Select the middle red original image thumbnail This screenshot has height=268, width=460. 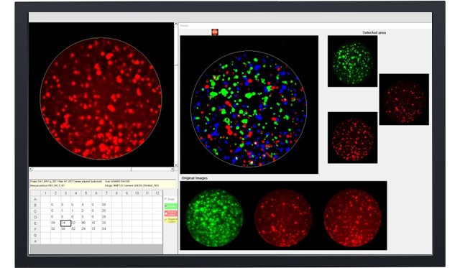coord(283,217)
